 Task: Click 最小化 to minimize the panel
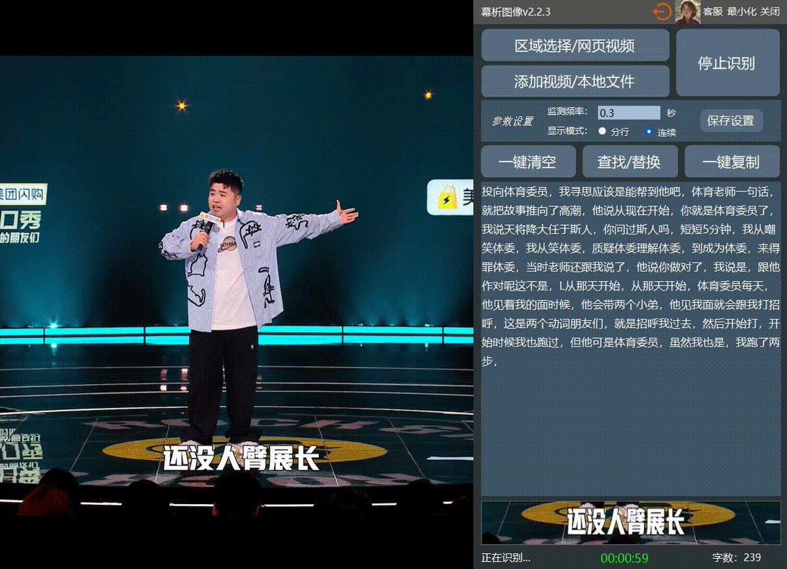[742, 12]
